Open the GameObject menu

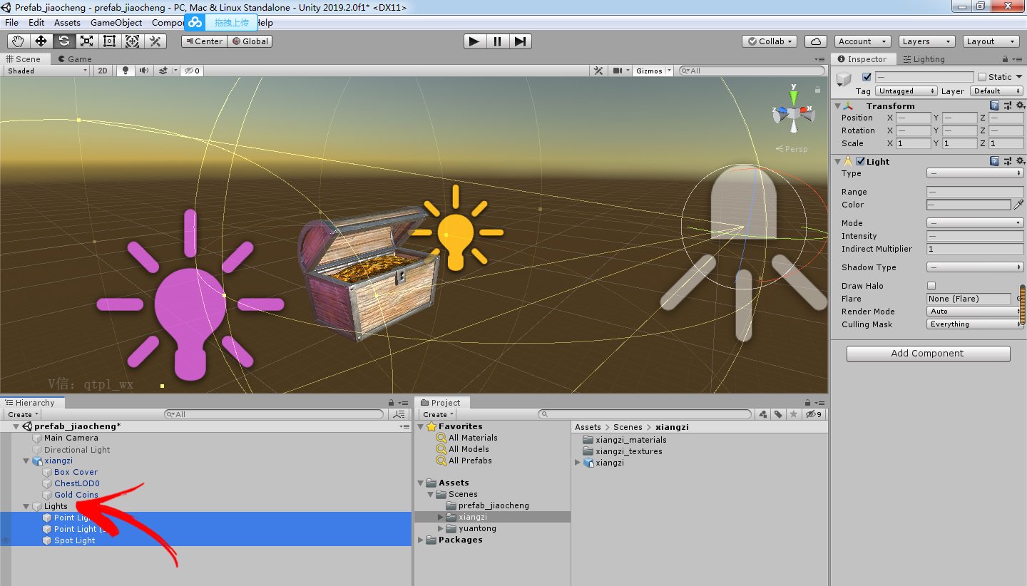pos(116,22)
